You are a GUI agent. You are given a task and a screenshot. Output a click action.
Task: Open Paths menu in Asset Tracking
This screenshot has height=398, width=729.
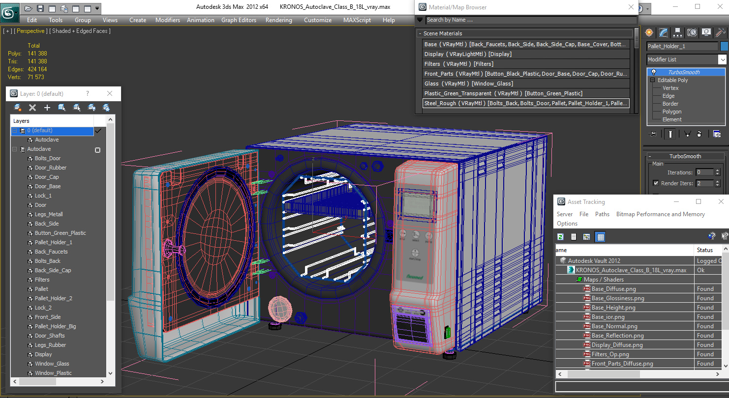pos(602,214)
